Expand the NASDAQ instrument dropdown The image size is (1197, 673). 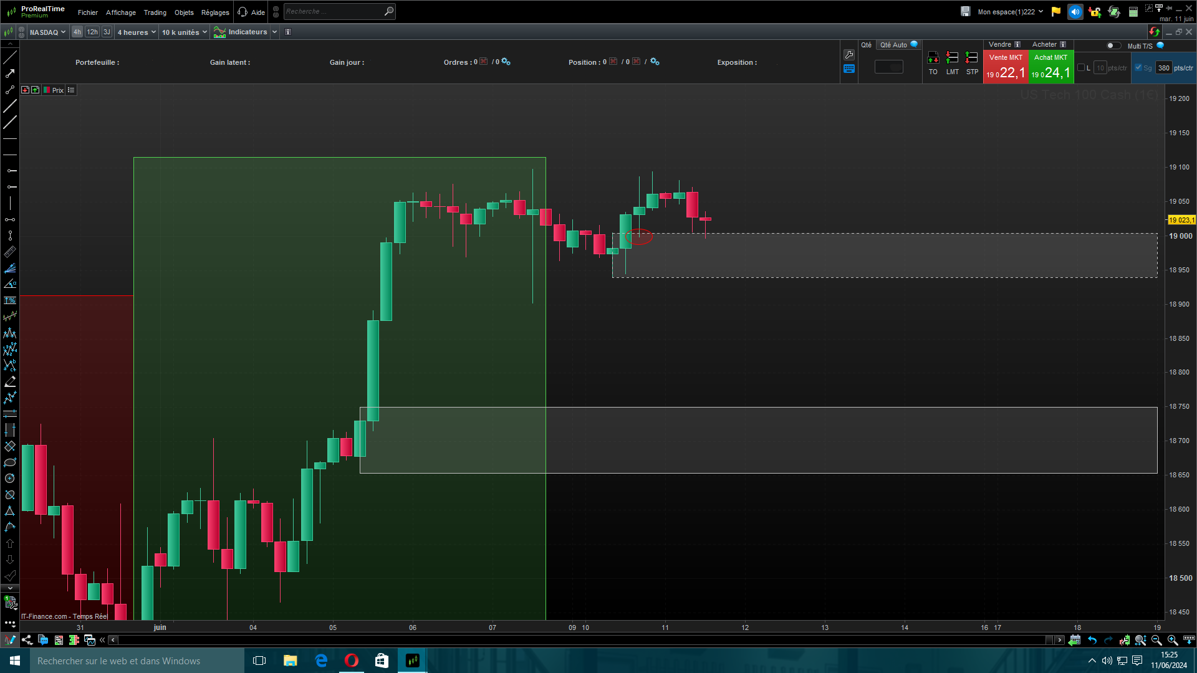[47, 32]
